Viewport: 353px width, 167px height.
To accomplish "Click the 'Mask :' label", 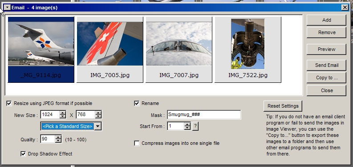I will point(158,115).
